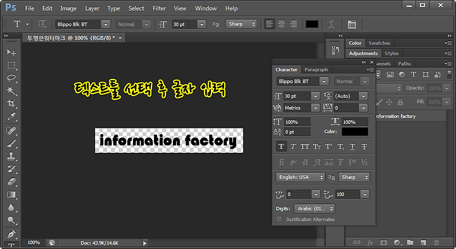Select the Crop tool

[11, 104]
